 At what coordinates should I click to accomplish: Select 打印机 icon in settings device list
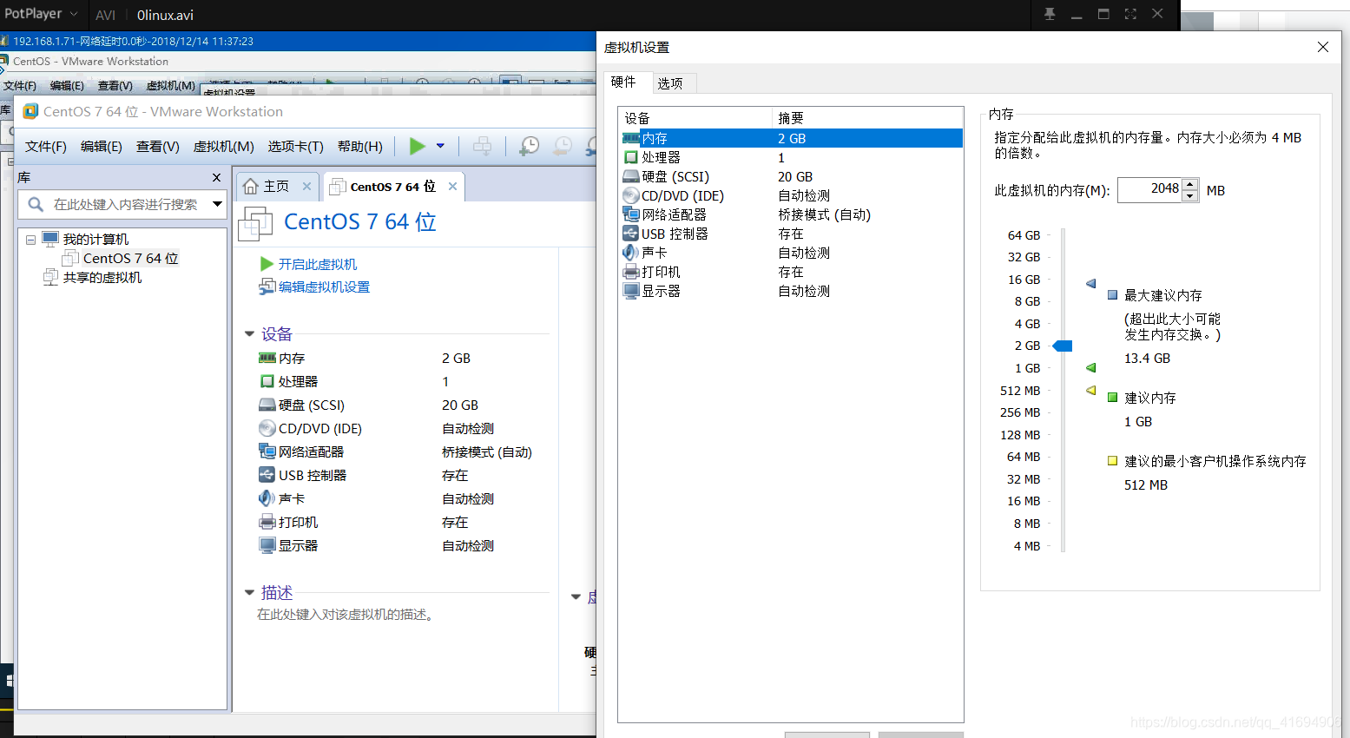(x=631, y=272)
